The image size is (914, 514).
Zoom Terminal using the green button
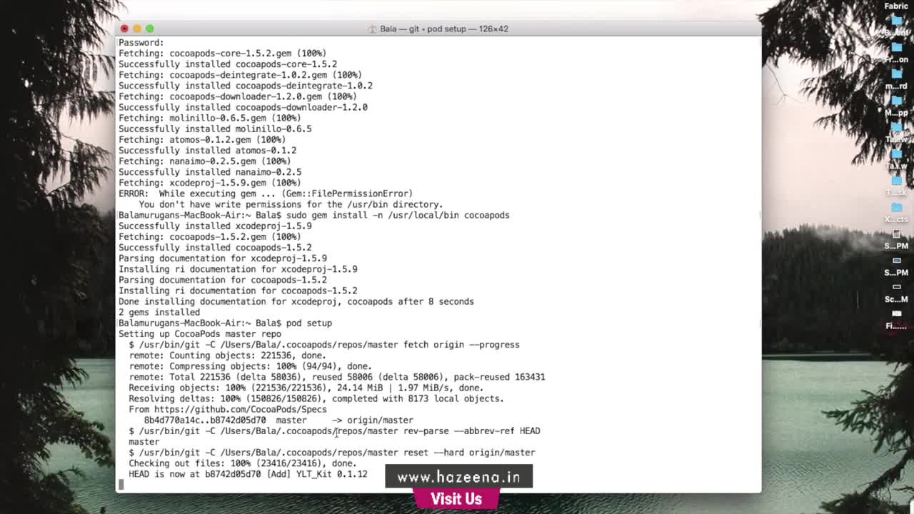pyautogui.click(x=150, y=29)
